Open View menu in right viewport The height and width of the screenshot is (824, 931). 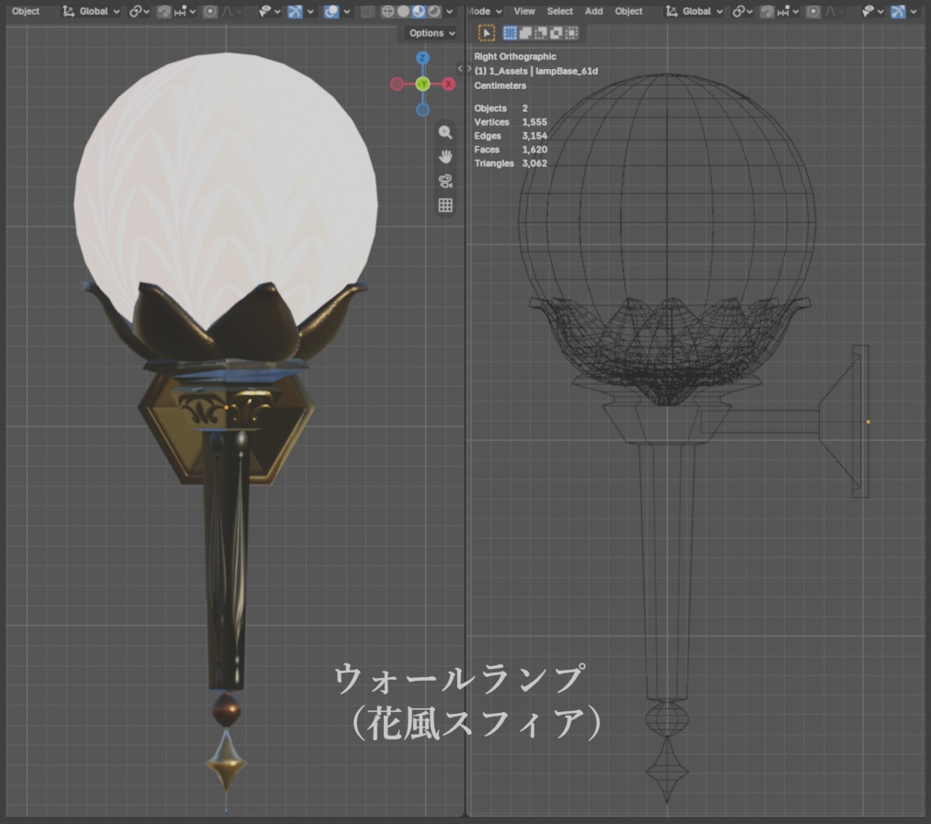coord(524,11)
